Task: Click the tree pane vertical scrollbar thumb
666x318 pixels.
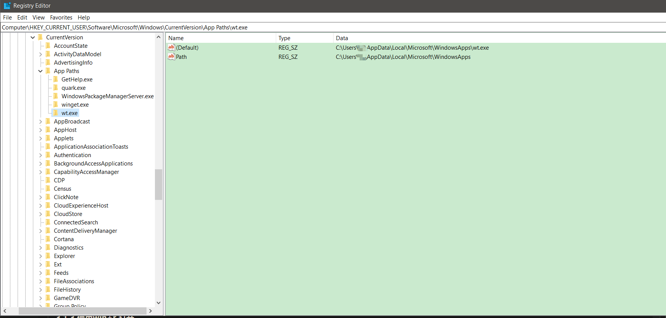Action: (159, 184)
